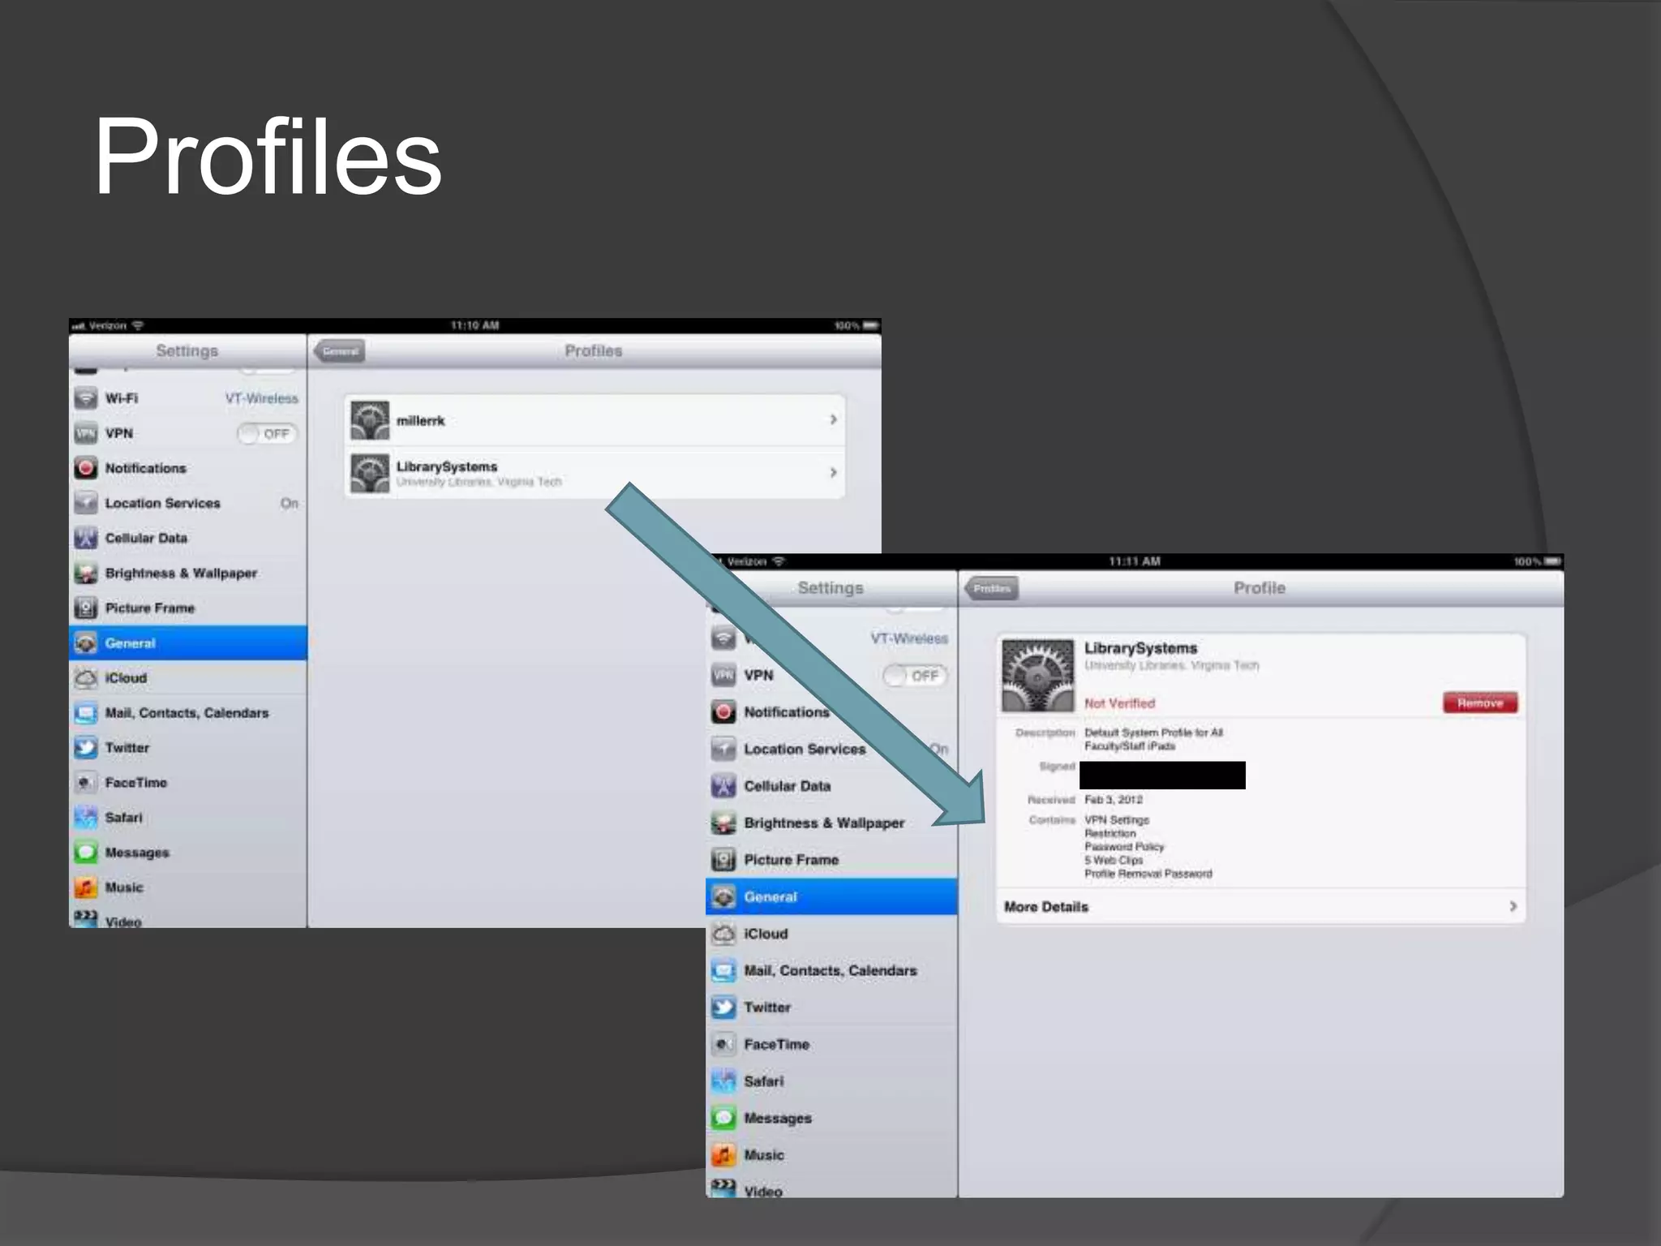Open Safari settings in left sidebar
Screen dimensions: 1661x1246
point(123,818)
